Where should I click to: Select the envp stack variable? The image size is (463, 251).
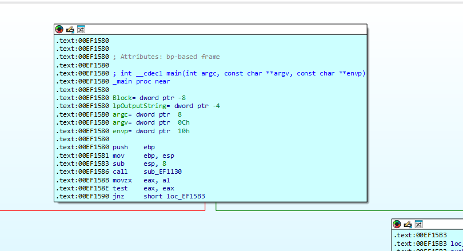click(121, 131)
